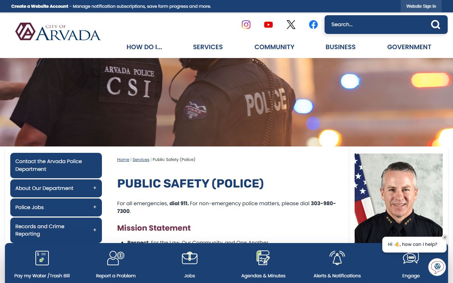Screen dimensions: 453x283
Task: Open the chat assistant bubble icon
Action: (x=437, y=267)
